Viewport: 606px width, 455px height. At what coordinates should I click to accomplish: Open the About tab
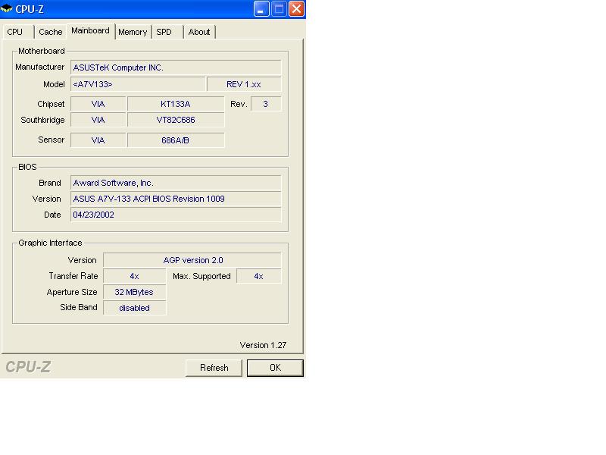pyautogui.click(x=199, y=32)
